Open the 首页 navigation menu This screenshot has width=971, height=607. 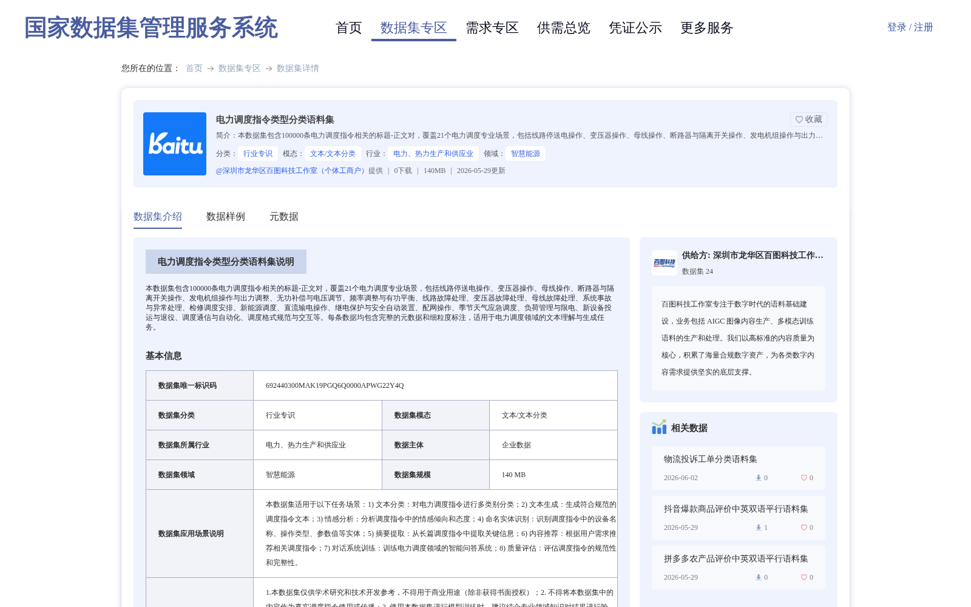(349, 28)
